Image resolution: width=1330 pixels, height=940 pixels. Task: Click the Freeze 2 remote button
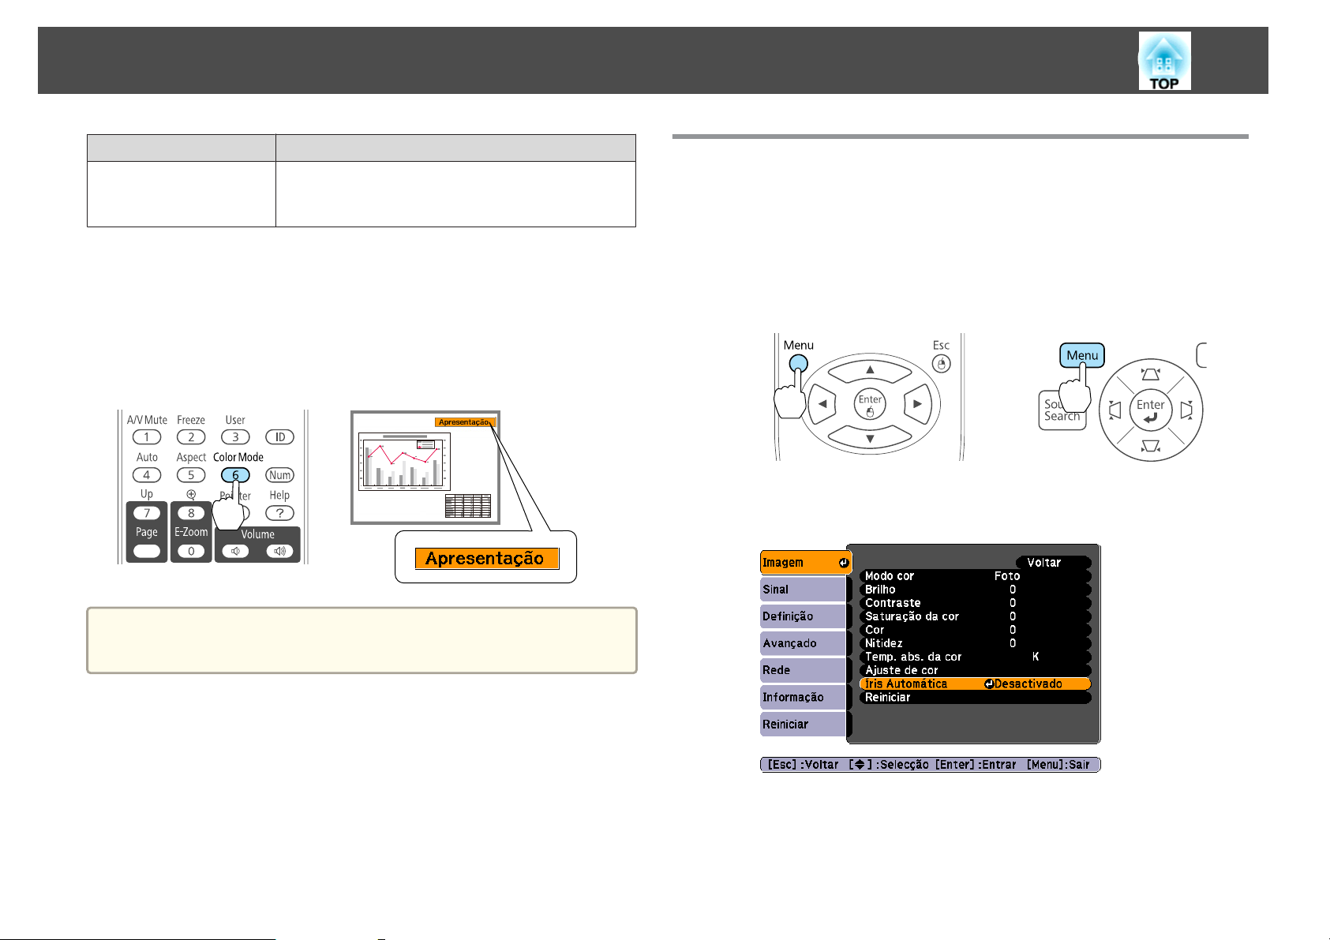[x=191, y=437]
